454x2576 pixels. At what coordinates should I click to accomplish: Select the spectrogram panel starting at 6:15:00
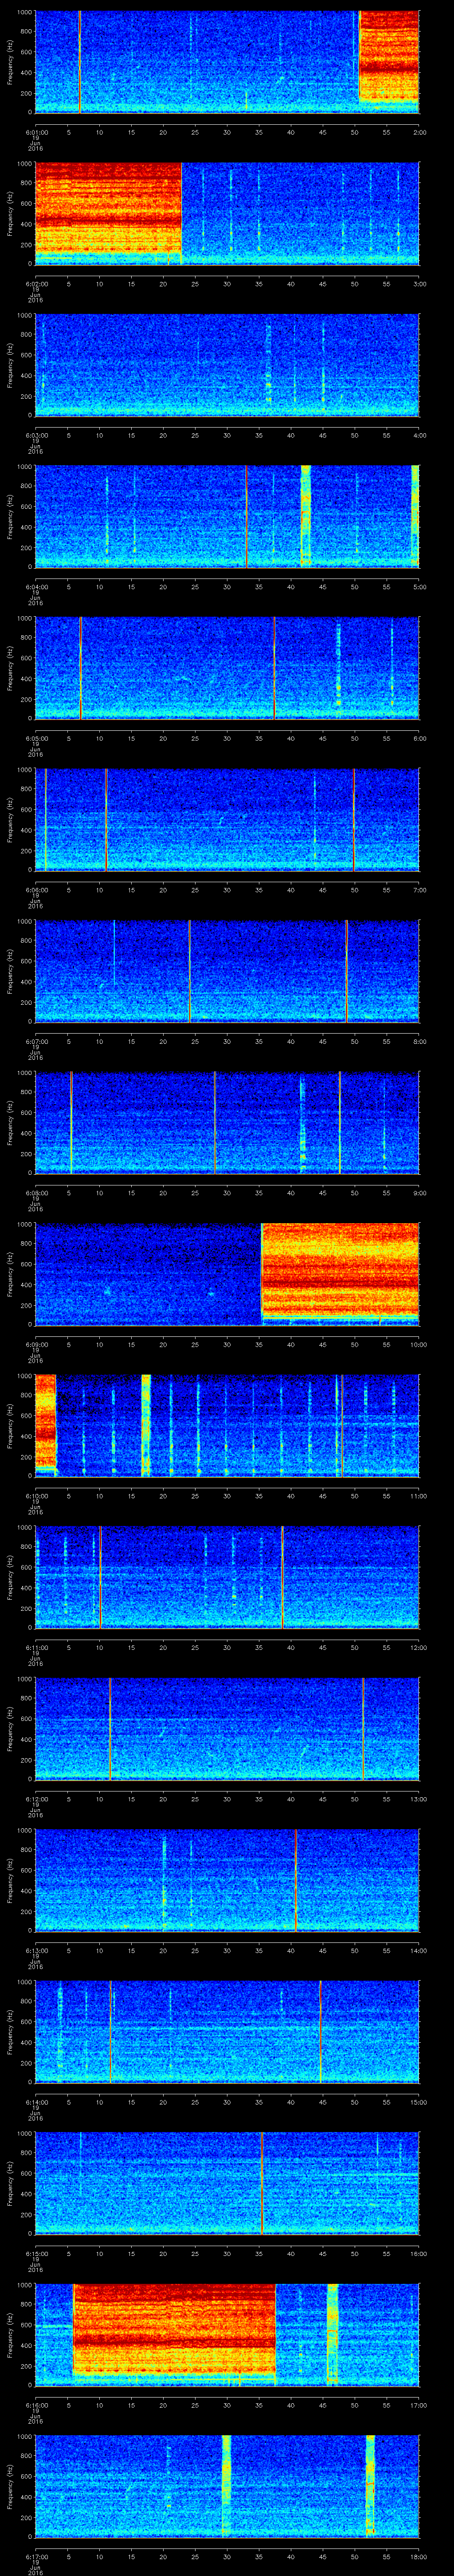pyautogui.click(x=227, y=2183)
